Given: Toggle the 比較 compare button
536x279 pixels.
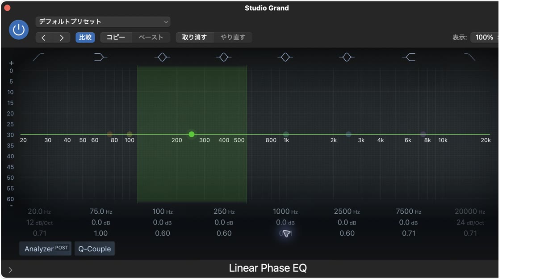Looking at the screenshot, I should [85, 38].
